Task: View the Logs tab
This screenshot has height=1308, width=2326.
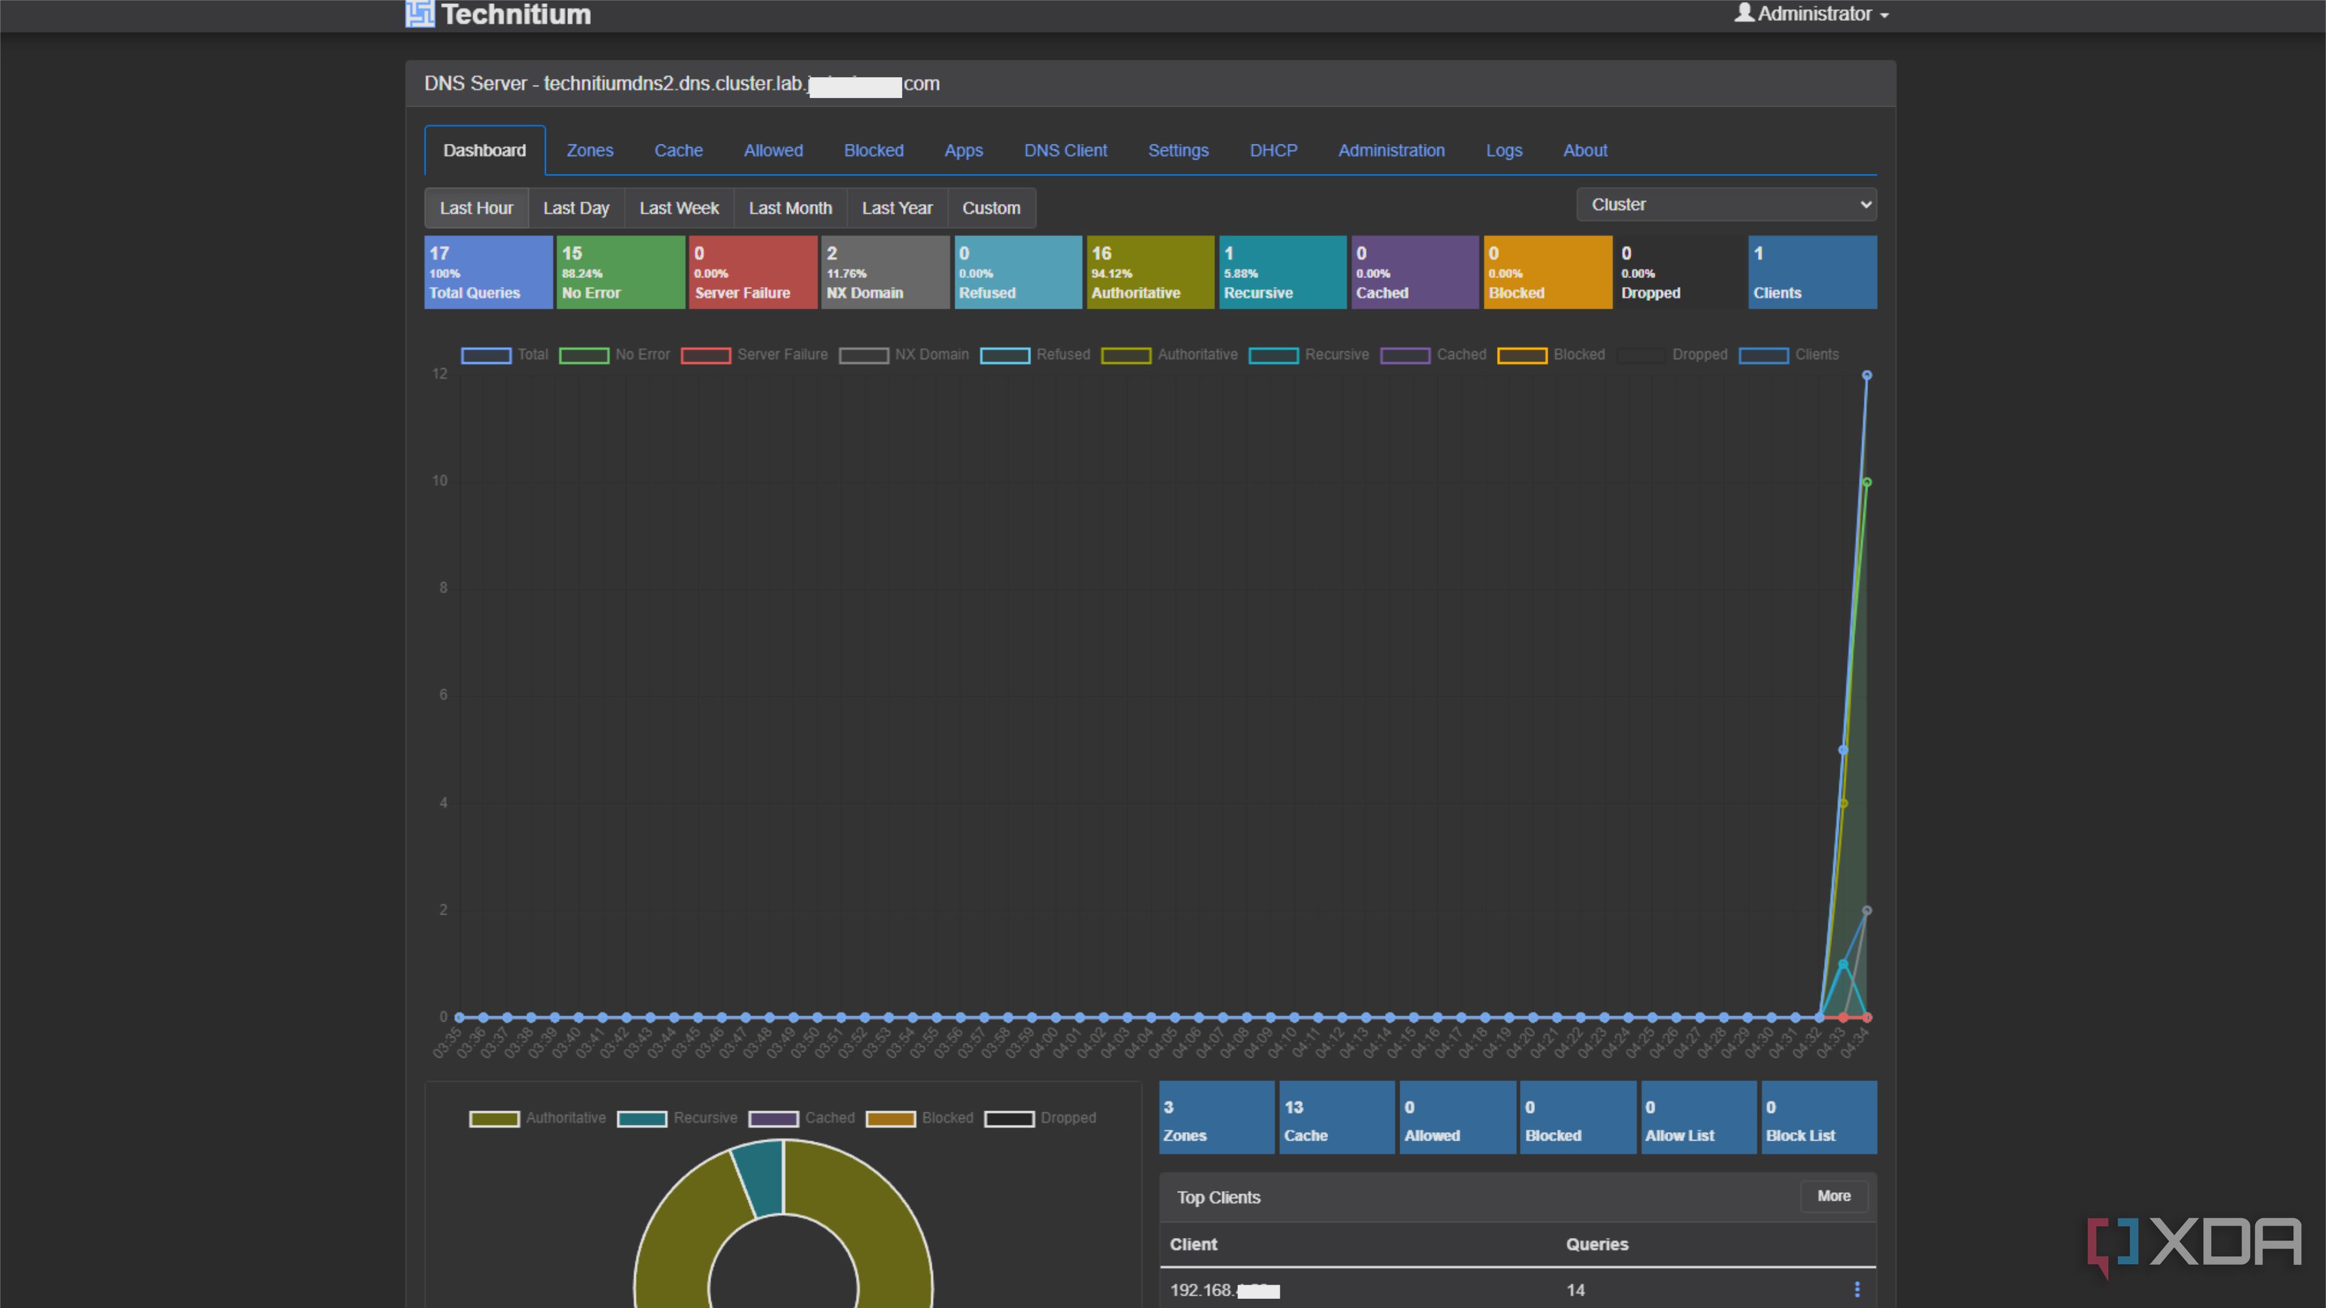Action: [1504, 151]
